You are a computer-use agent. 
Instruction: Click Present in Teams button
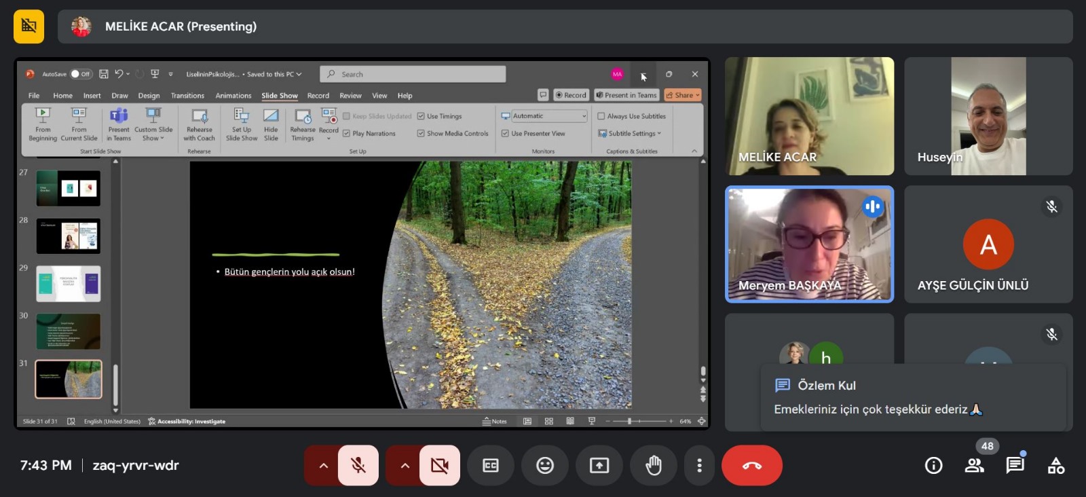(626, 95)
